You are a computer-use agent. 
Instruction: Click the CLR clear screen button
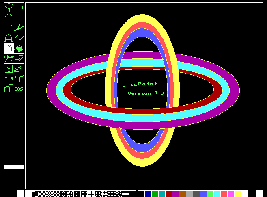(x=9, y=79)
